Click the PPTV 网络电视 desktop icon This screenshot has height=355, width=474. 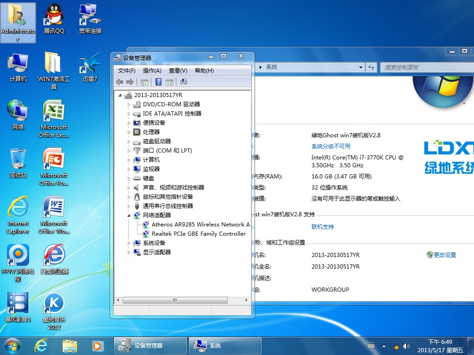click(x=18, y=263)
